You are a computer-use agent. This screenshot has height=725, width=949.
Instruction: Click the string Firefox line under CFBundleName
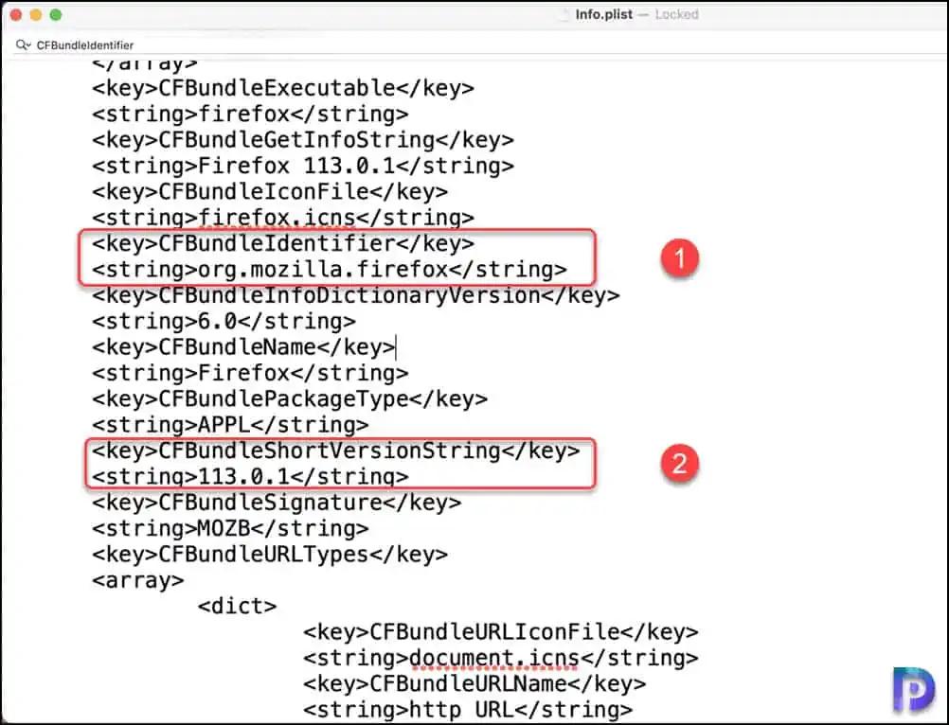250,373
